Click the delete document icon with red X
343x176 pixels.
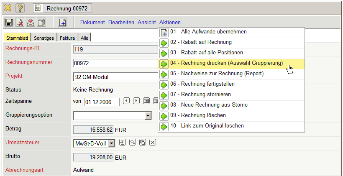pos(20,22)
